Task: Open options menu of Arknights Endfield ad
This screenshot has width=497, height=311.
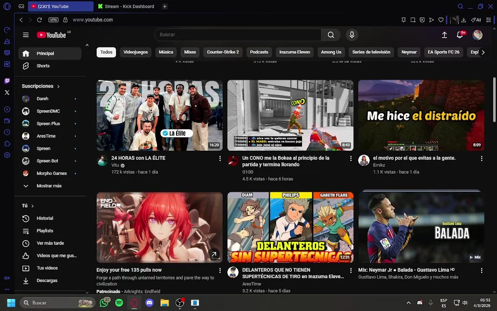Action: (220, 270)
